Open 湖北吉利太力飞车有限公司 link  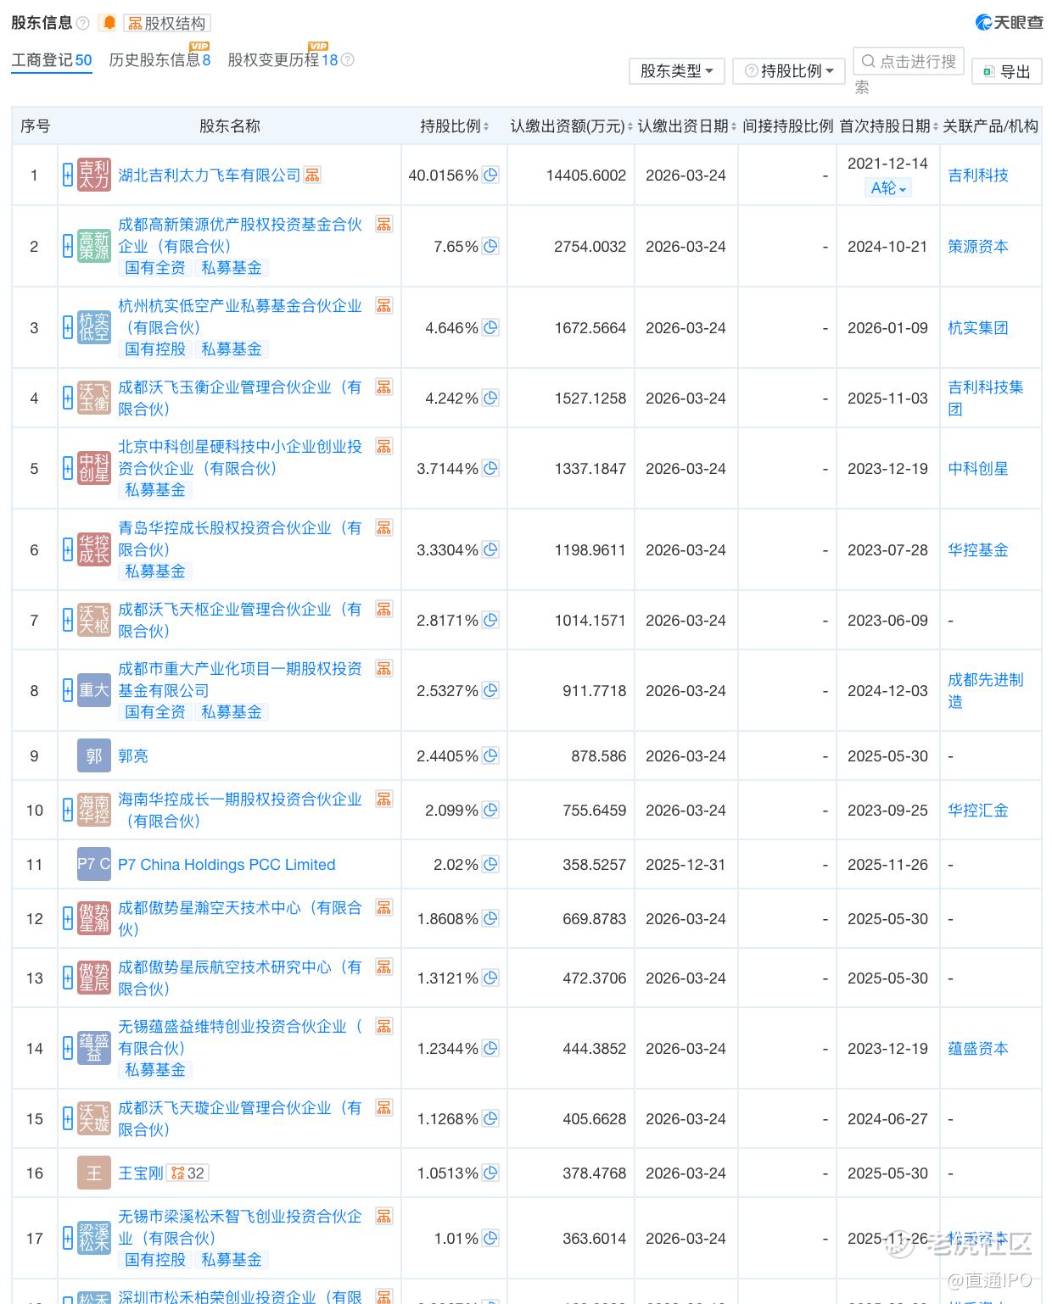(210, 176)
